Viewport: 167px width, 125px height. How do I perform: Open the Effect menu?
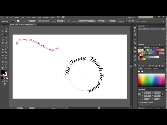click(x=34, y=17)
